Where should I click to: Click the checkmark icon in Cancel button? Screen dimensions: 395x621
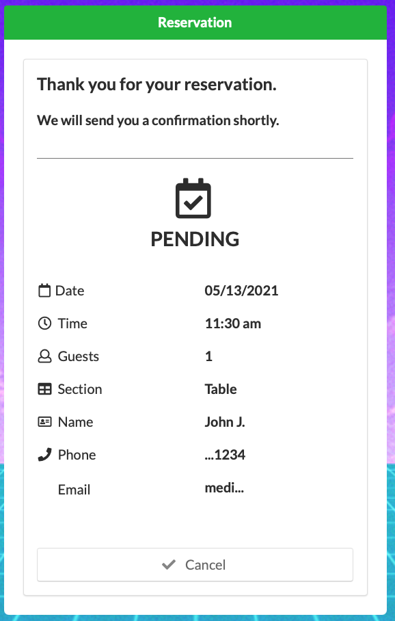coord(169,564)
